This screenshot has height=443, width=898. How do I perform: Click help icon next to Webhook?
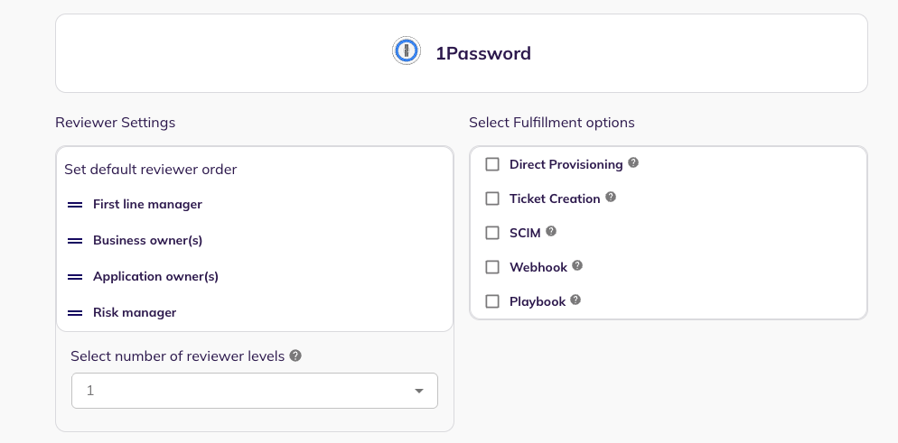pyautogui.click(x=577, y=266)
